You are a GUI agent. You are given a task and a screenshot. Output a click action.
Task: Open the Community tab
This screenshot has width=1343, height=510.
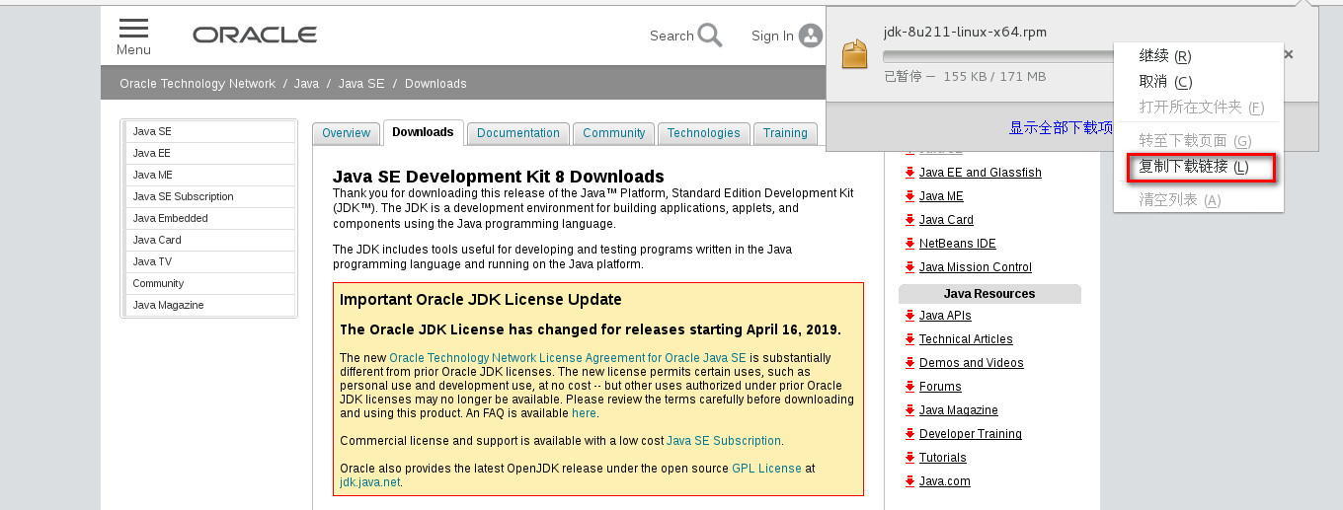coord(613,133)
